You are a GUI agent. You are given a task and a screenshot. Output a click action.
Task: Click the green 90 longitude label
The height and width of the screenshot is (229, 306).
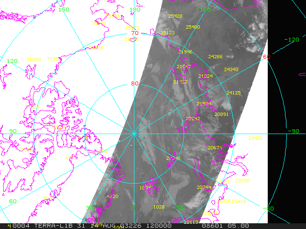[13, 131]
